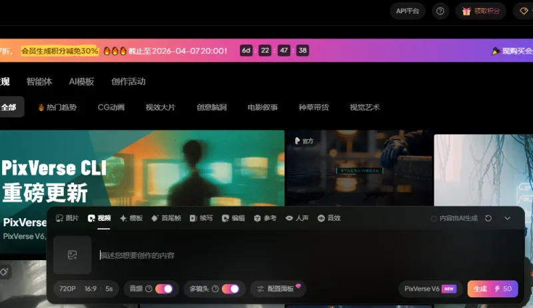The width and height of the screenshot is (533, 308).
Task: Open the audio help question icon
Action: 149,289
